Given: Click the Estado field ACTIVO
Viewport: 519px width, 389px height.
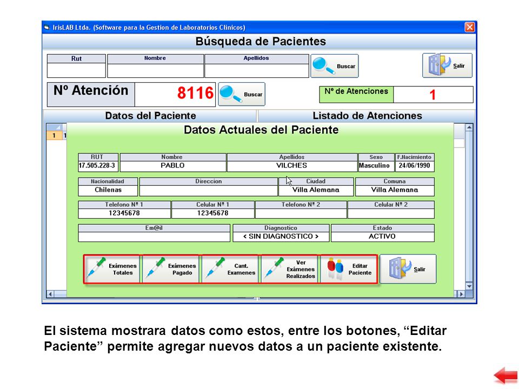Looking at the screenshot, I should 382,237.
